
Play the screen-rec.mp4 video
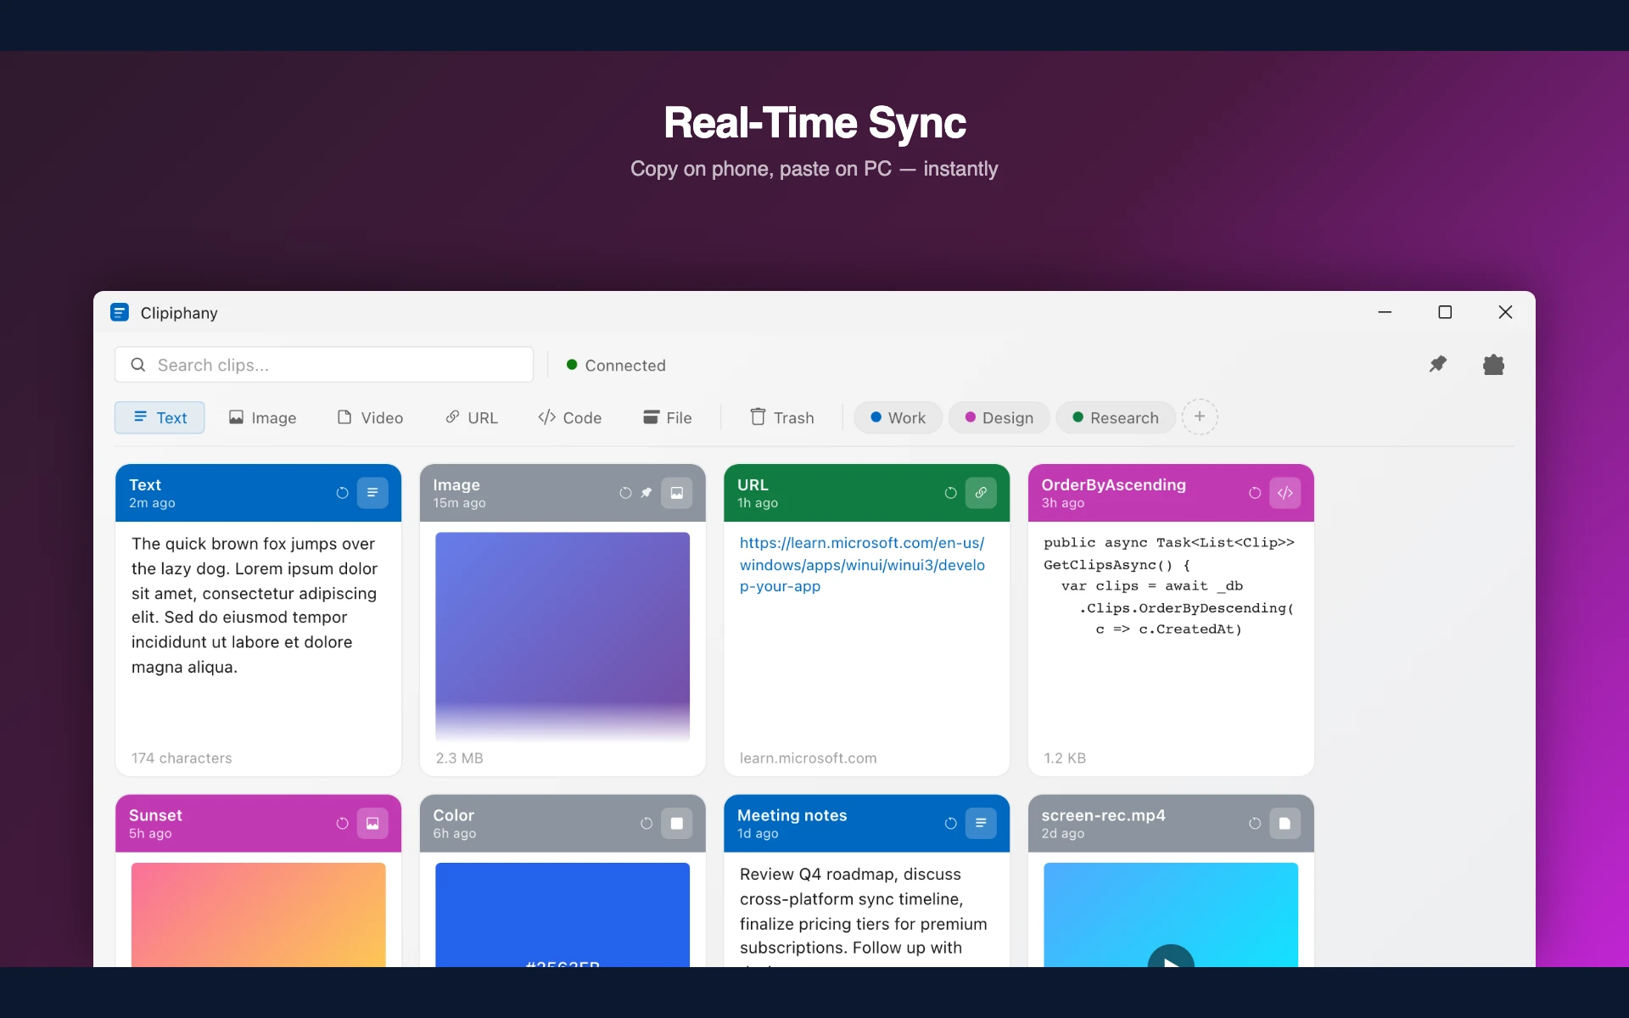pyautogui.click(x=1171, y=957)
